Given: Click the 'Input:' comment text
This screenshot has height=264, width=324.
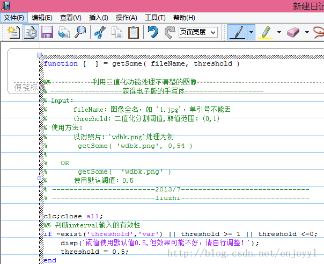Looking at the screenshot, I should click(62, 101).
